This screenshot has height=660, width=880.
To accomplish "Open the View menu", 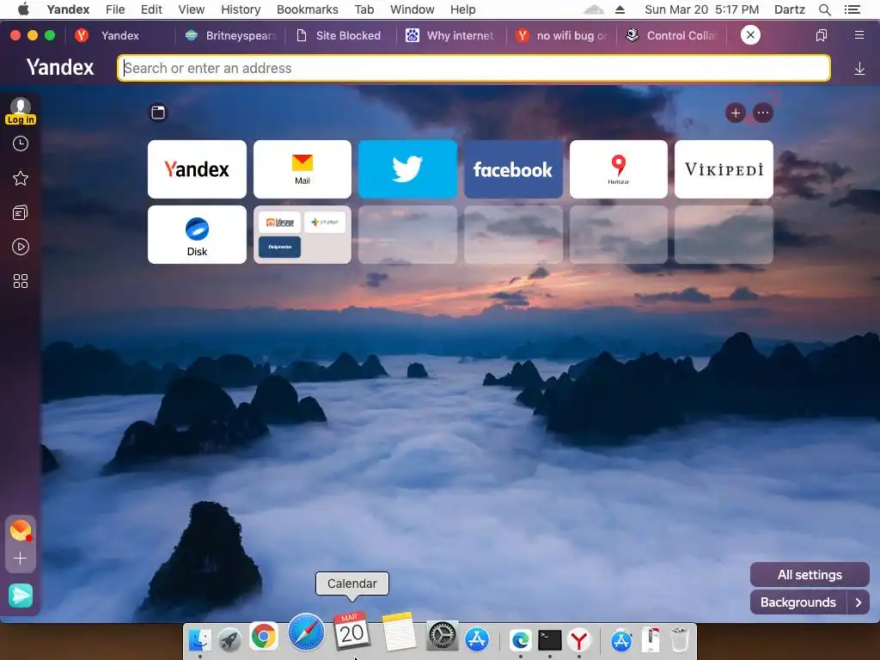I will point(192,9).
